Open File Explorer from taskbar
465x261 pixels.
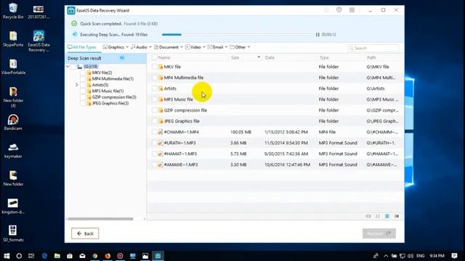tap(57, 256)
